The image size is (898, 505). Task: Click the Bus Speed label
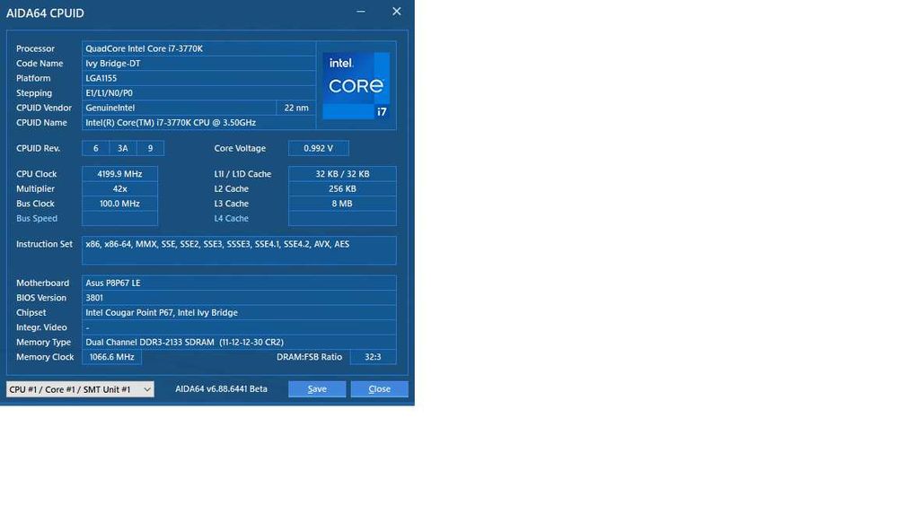pos(37,219)
